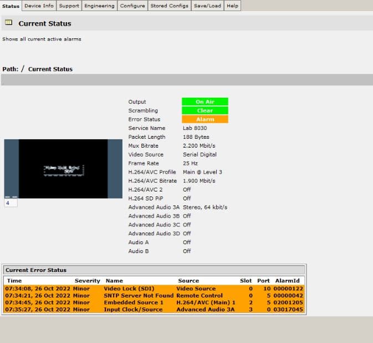Open the Device Info tab
The image size is (373, 343).
pyautogui.click(x=39, y=6)
